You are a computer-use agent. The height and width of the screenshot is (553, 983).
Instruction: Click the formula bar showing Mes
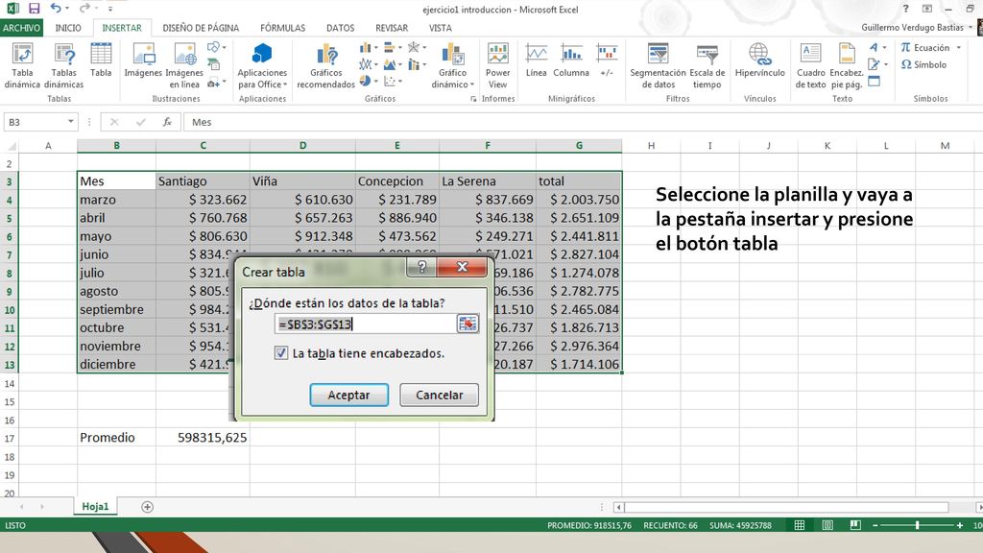coord(583,122)
